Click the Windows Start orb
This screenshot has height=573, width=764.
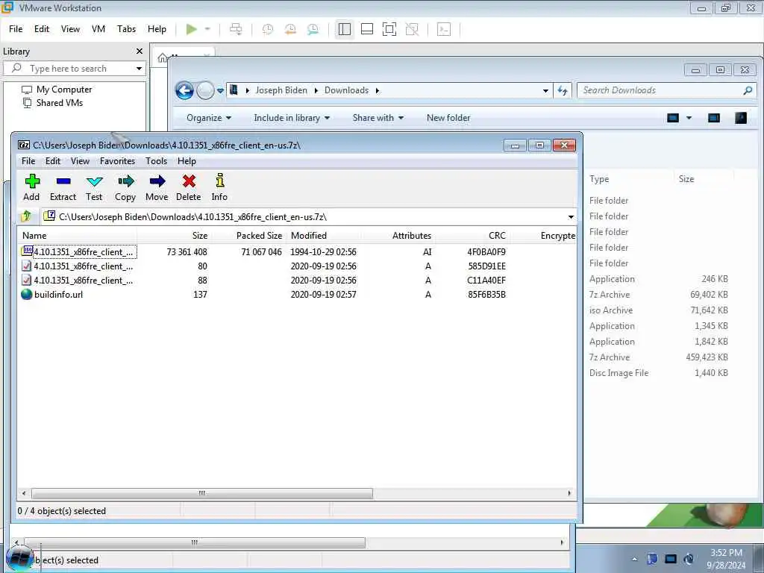20,558
